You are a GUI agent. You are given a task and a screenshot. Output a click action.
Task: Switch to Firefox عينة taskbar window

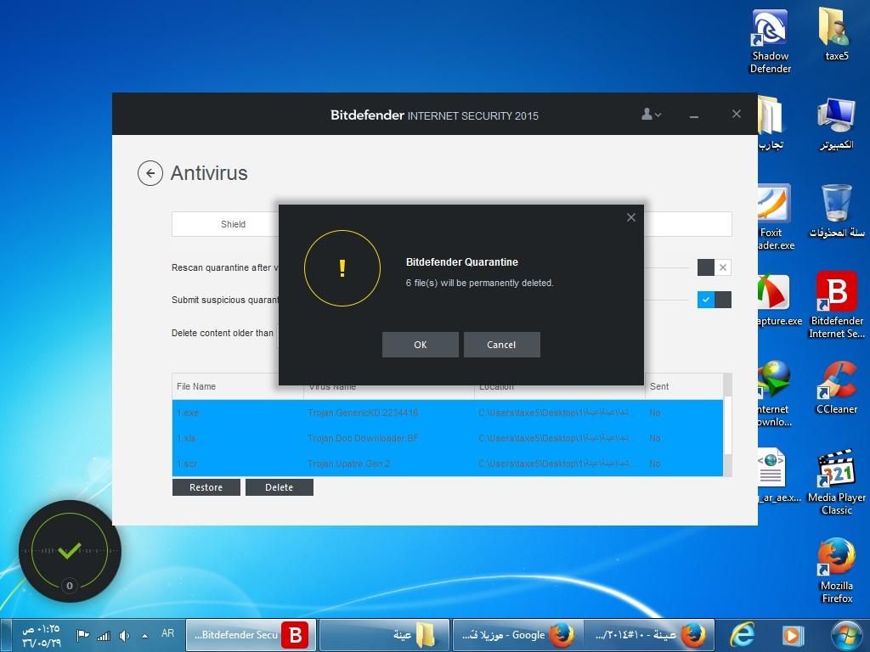650,635
